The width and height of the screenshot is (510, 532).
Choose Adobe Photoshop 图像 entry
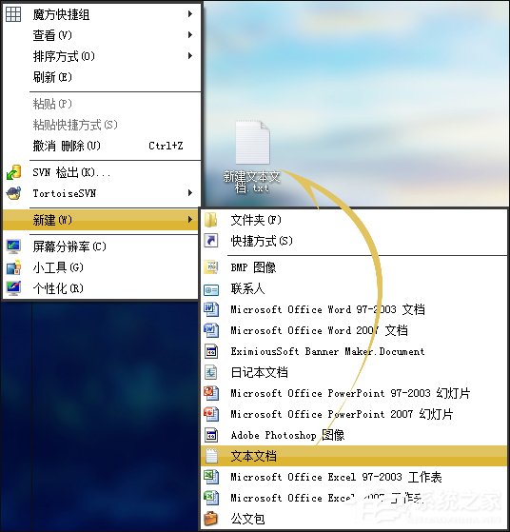[354, 435]
